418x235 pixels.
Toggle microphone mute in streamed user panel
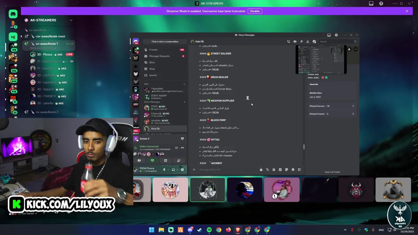[164, 169]
